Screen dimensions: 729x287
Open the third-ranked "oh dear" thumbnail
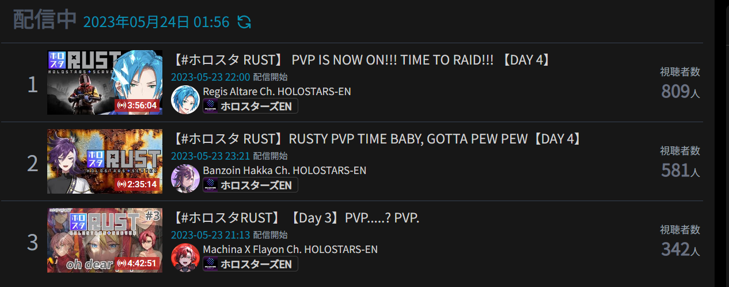[104, 240]
